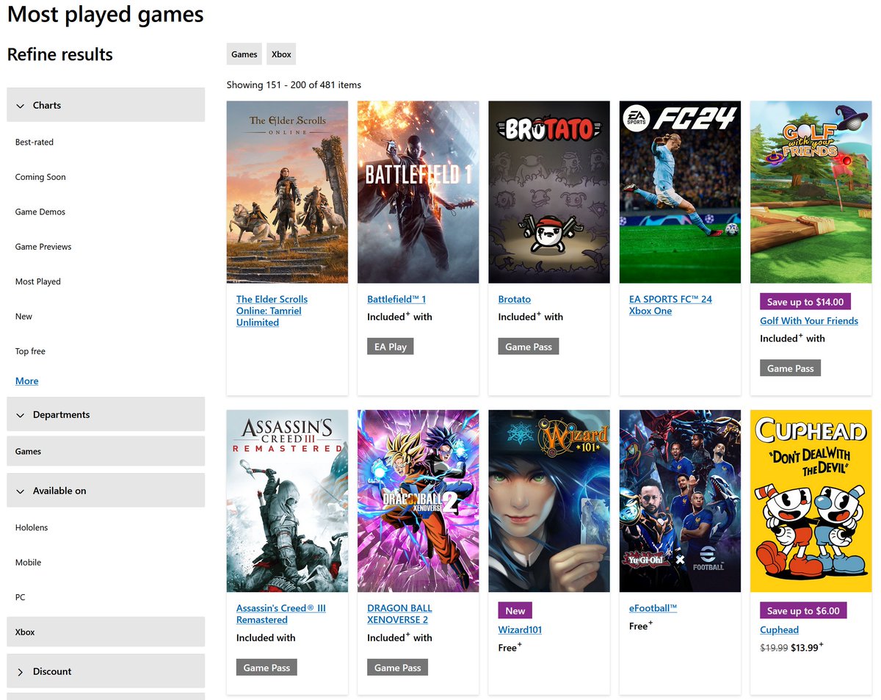881x700 pixels.
Task: Remove the Games filter tag above results
Action: coord(244,54)
